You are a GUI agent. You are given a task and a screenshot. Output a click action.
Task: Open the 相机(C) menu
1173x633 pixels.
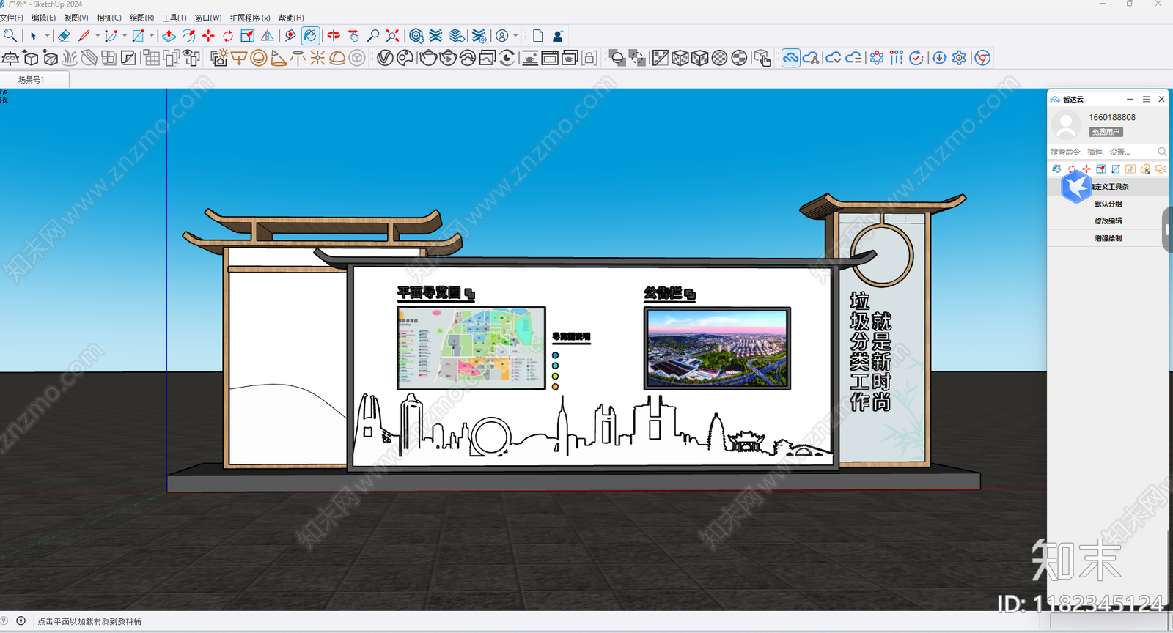[x=109, y=18]
